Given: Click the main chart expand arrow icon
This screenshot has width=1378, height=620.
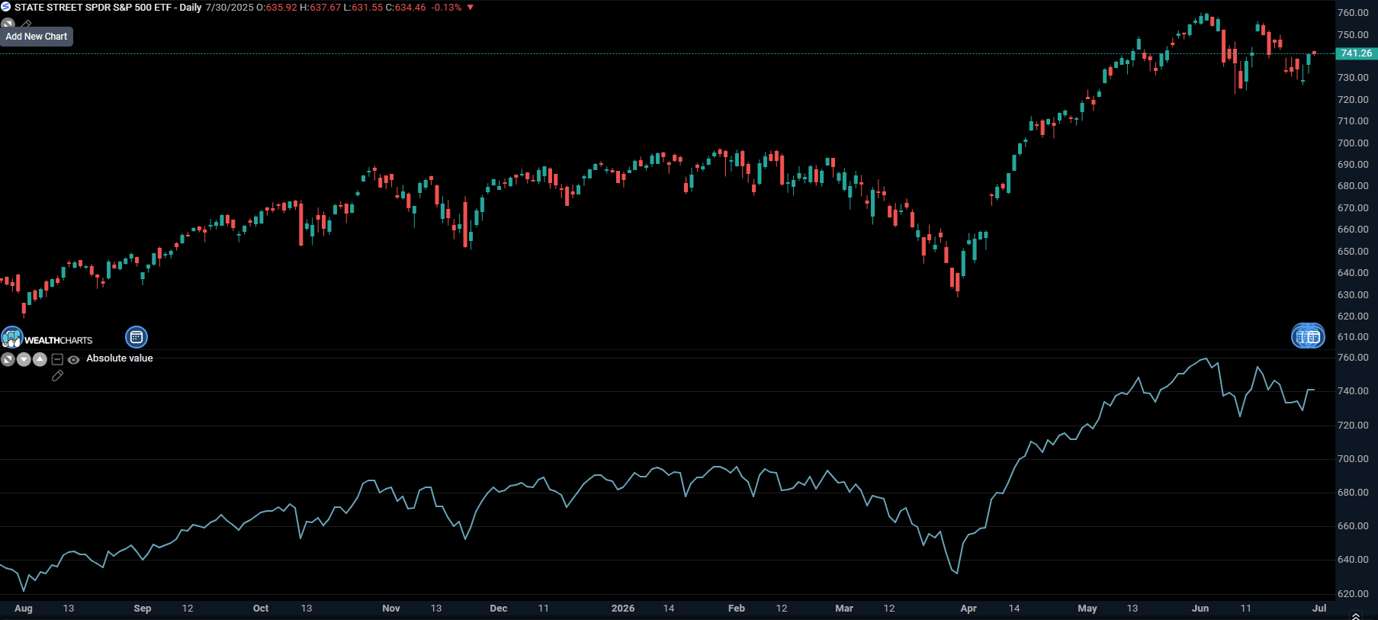Looking at the screenshot, I should coord(8,24).
